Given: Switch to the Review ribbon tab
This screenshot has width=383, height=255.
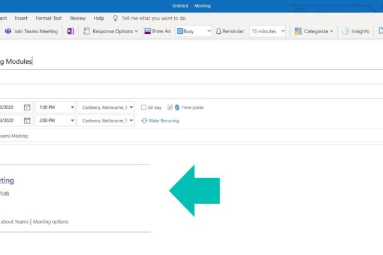Looking at the screenshot, I should click(78, 18).
